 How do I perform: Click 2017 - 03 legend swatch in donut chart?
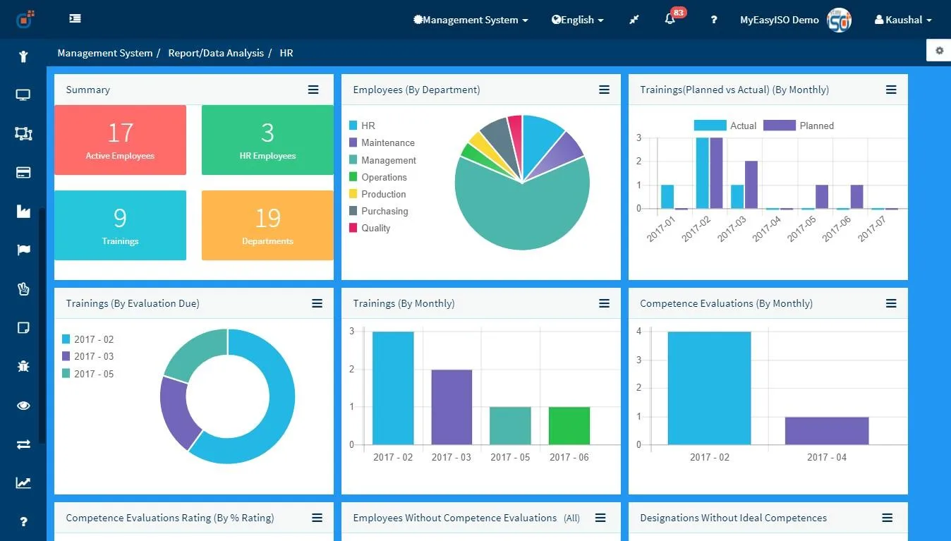point(66,356)
